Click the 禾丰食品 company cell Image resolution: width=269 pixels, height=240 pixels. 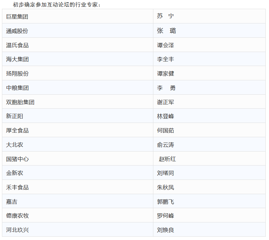17,187
